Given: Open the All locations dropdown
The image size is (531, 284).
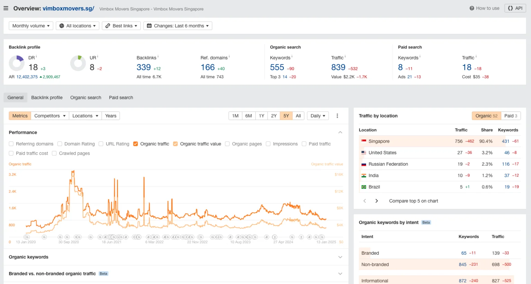Looking at the screenshot, I should pyautogui.click(x=77, y=26).
